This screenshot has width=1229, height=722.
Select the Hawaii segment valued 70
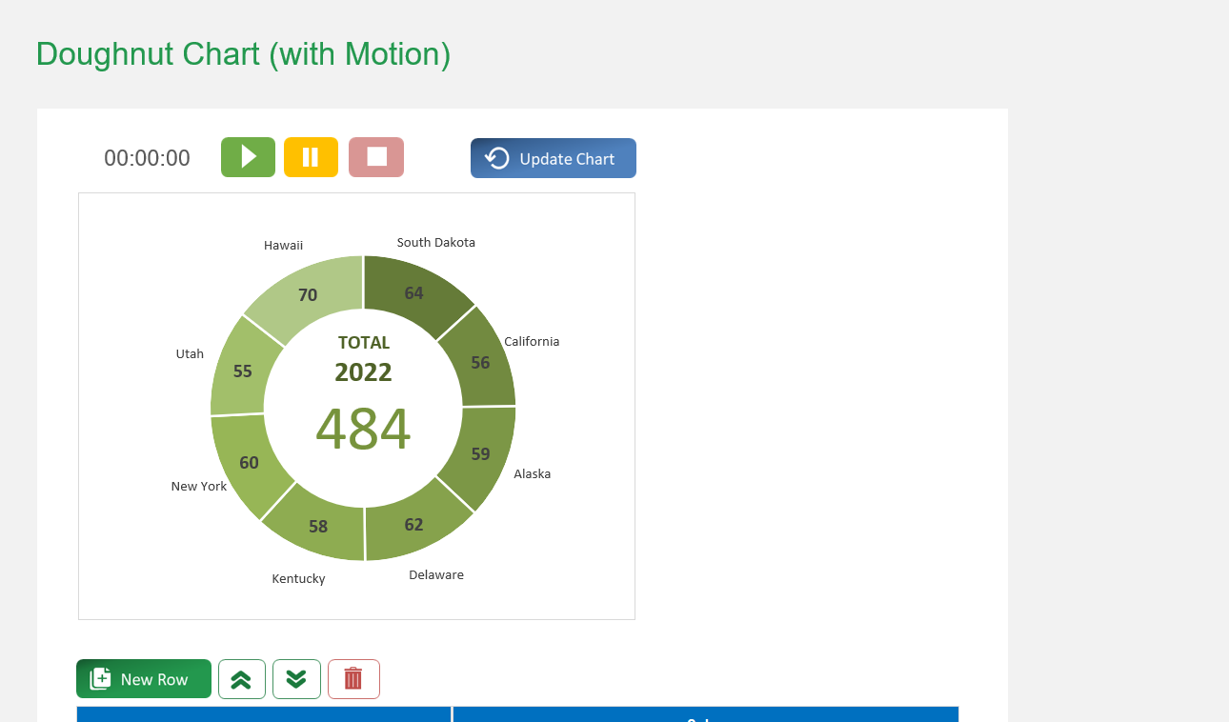click(x=306, y=294)
